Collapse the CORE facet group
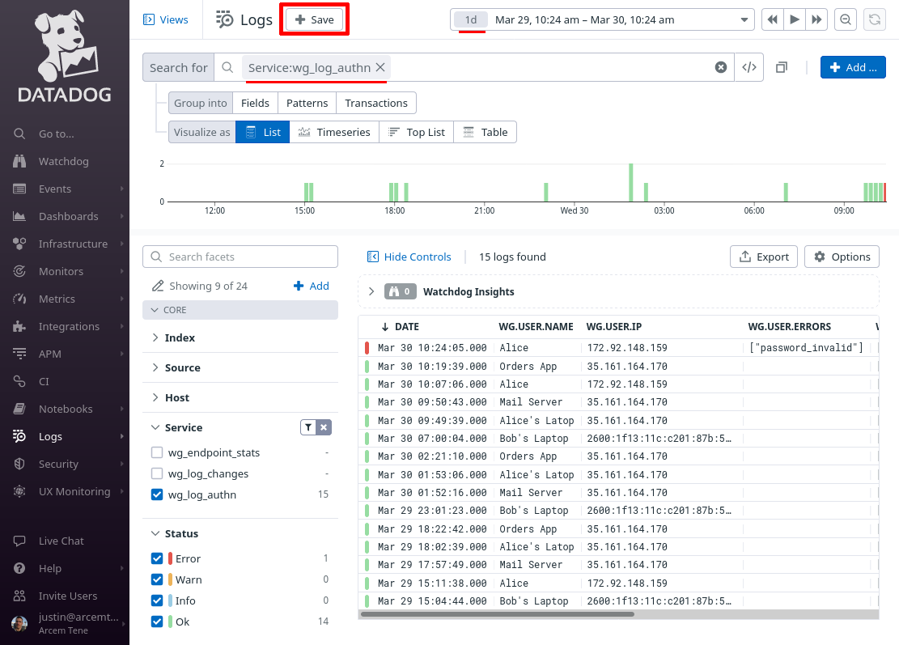The width and height of the screenshot is (899, 645). 240,310
